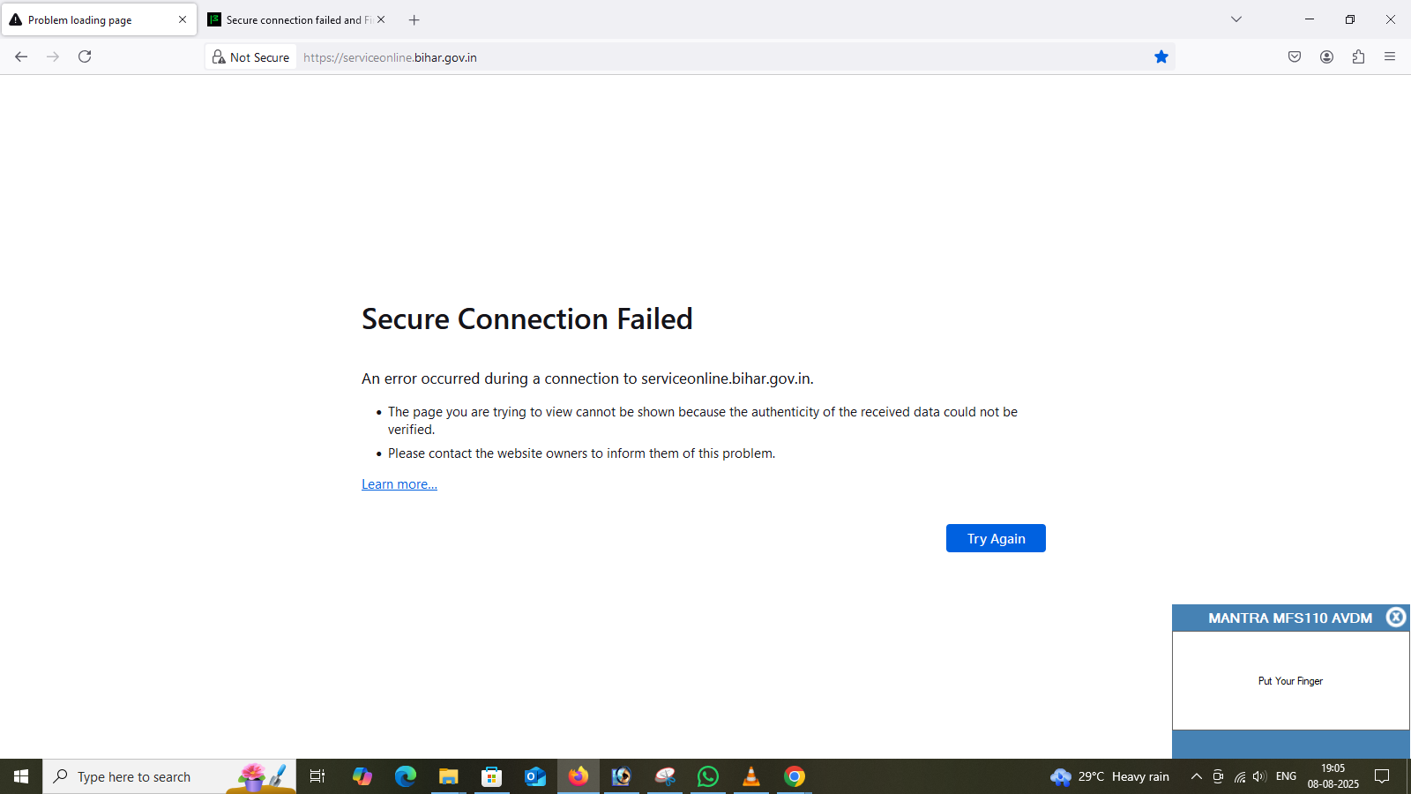Click the Try Again button

click(996, 538)
